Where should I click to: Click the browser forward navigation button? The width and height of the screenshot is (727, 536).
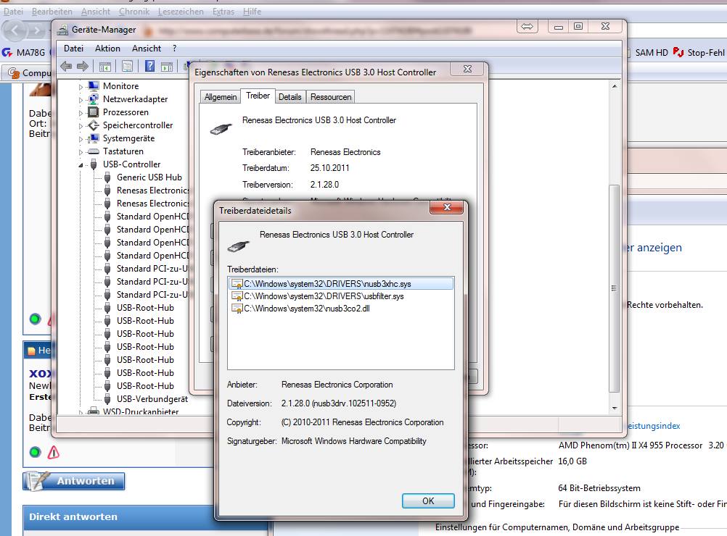[36, 31]
